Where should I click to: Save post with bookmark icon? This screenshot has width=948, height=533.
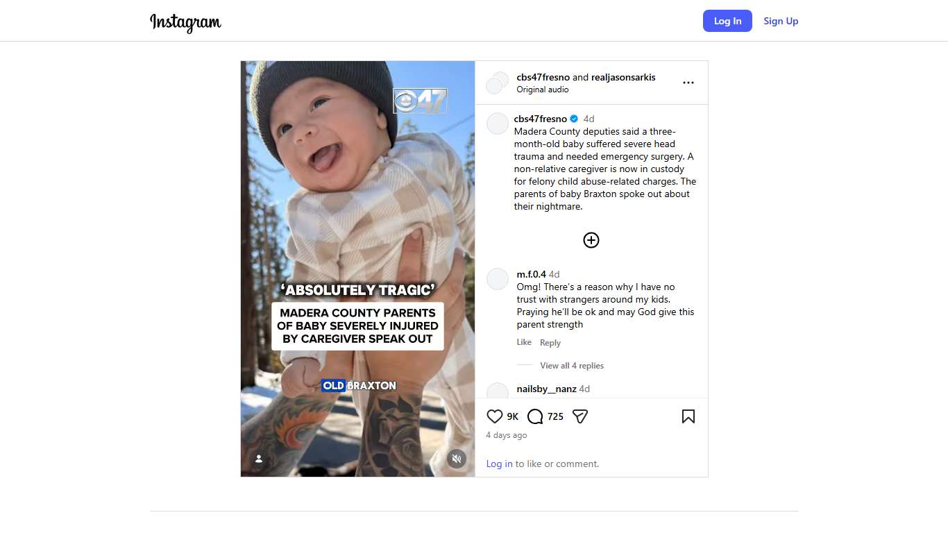pos(688,416)
